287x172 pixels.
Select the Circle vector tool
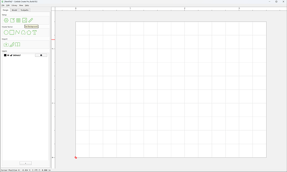tap(6, 32)
